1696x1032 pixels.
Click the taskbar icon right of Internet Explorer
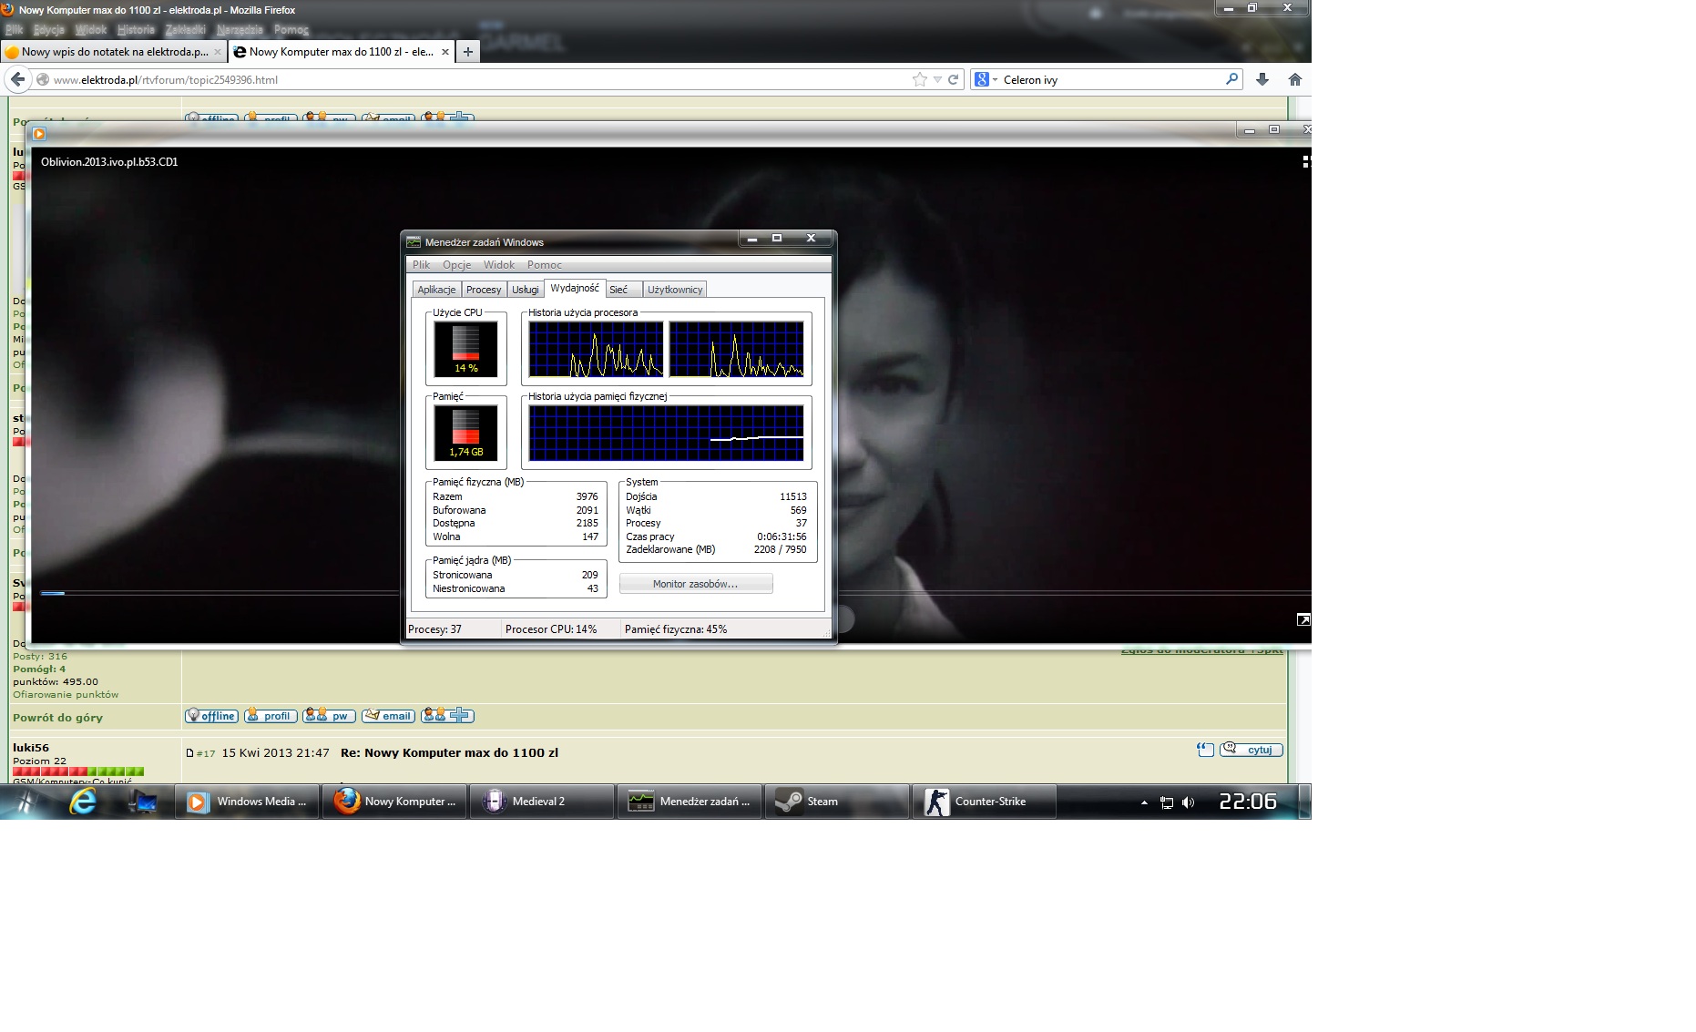point(143,802)
